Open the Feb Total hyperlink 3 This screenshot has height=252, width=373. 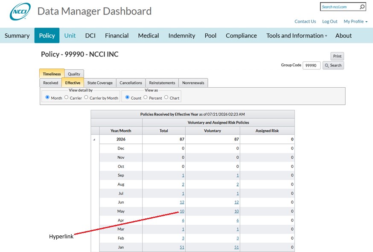[x=183, y=238]
